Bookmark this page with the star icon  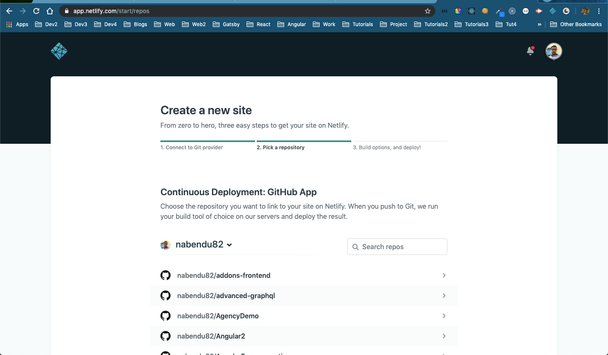(x=428, y=11)
